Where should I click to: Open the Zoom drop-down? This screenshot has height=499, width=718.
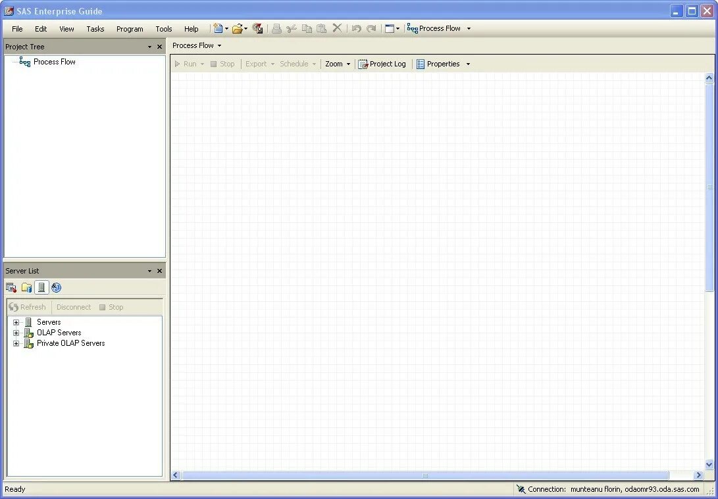[x=338, y=64]
